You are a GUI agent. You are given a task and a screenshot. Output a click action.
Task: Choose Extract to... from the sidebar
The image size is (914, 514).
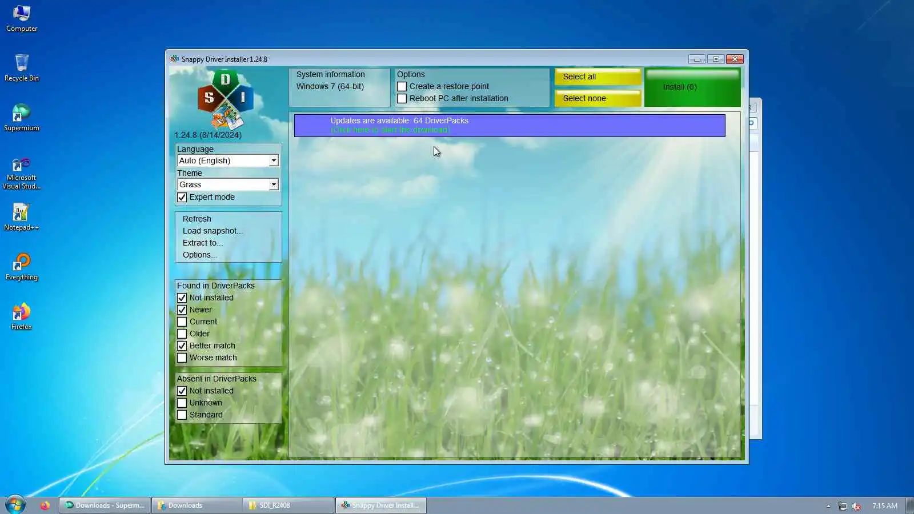[x=203, y=243]
